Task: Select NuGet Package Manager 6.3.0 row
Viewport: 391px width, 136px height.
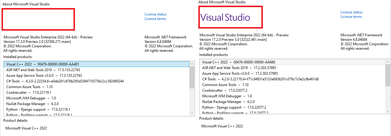Action: click(96, 104)
